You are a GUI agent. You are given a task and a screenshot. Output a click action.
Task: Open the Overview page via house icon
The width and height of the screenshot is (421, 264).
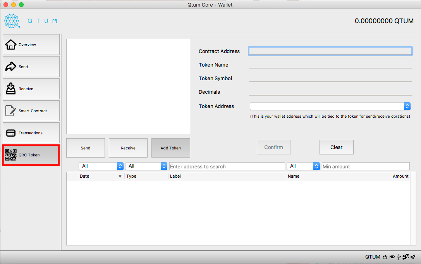point(31,45)
